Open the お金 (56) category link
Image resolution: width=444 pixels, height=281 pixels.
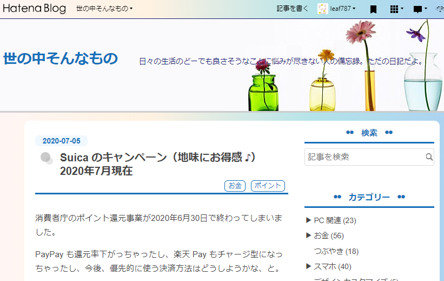coord(329,236)
